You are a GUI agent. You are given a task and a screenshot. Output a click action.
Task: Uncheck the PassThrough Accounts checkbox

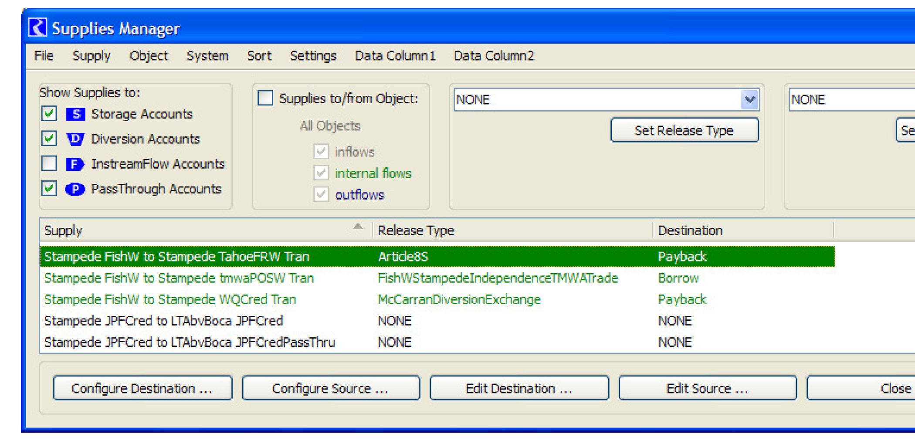[49, 189]
